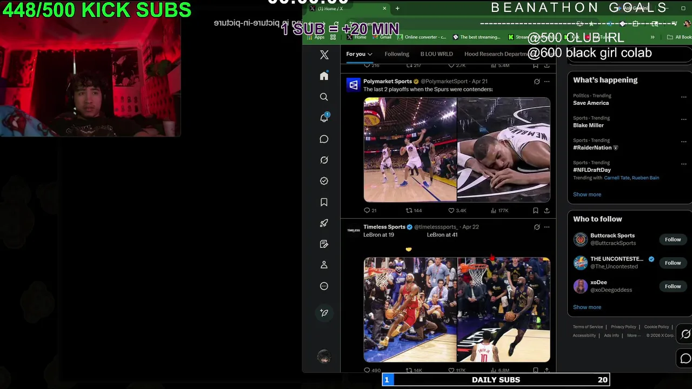Open a new browser tab
Screen dimensions: 692x389
point(397,8)
